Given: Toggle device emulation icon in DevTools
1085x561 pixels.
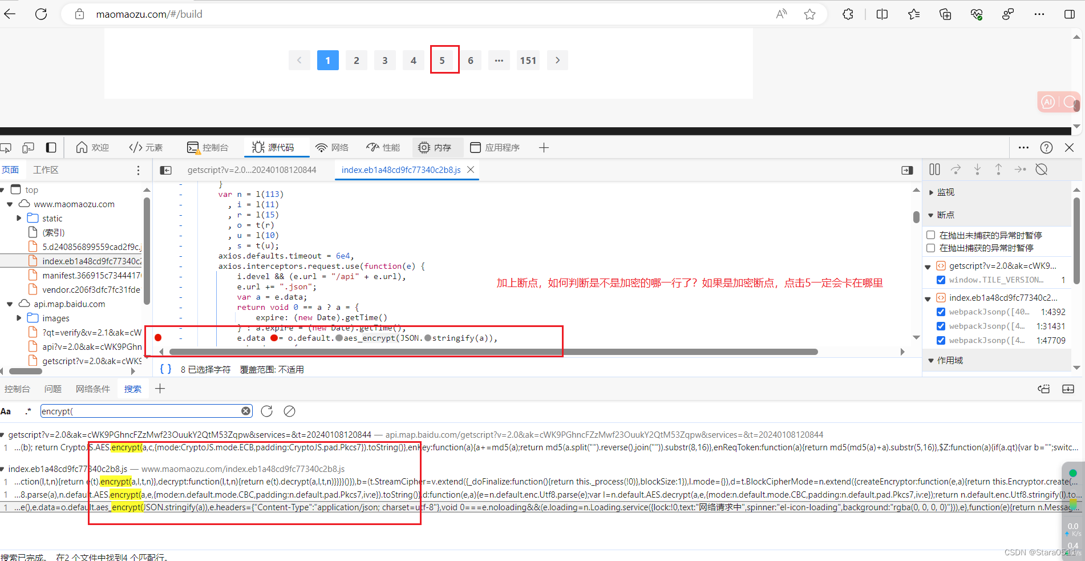Looking at the screenshot, I should click(x=28, y=148).
